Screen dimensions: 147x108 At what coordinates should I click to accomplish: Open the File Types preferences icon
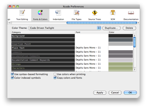pyautogui.click(x=76, y=13)
